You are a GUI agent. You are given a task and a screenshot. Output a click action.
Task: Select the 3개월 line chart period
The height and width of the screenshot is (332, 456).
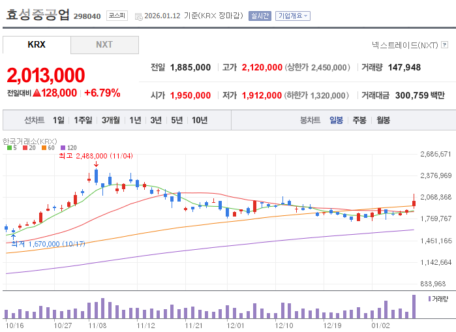[x=110, y=120]
